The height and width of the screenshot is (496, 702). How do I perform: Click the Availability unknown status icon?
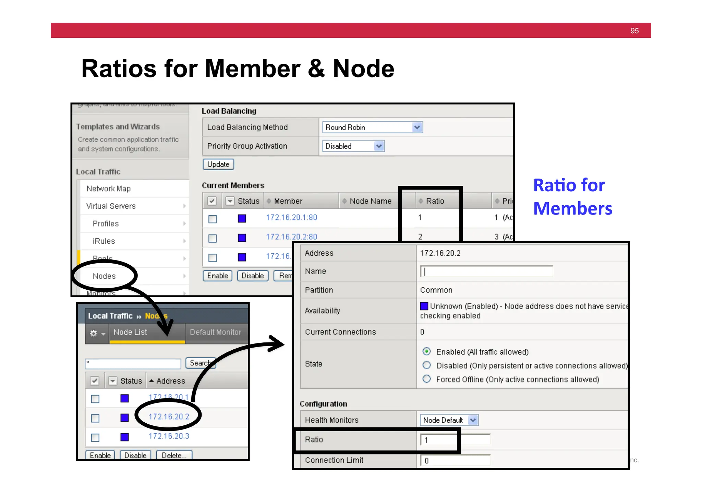[x=424, y=306]
